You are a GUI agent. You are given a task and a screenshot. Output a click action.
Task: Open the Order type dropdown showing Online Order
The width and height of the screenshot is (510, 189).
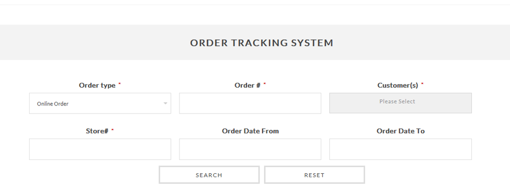pos(100,103)
